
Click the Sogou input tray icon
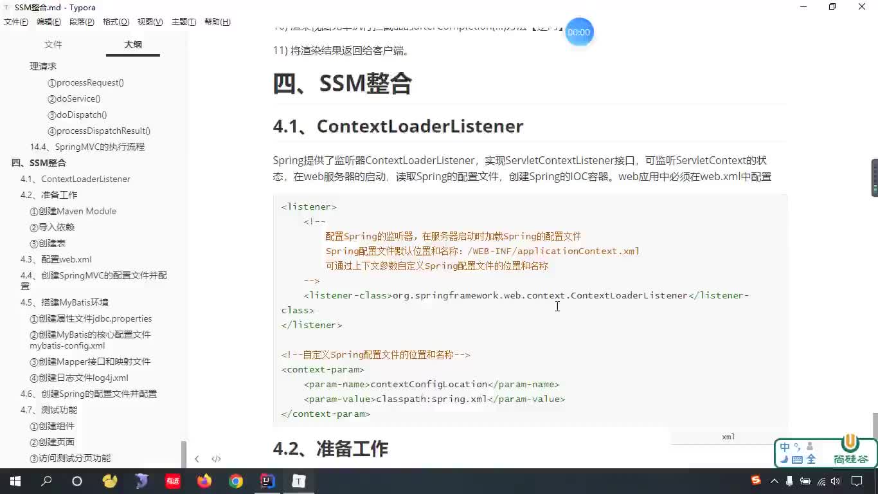click(756, 480)
